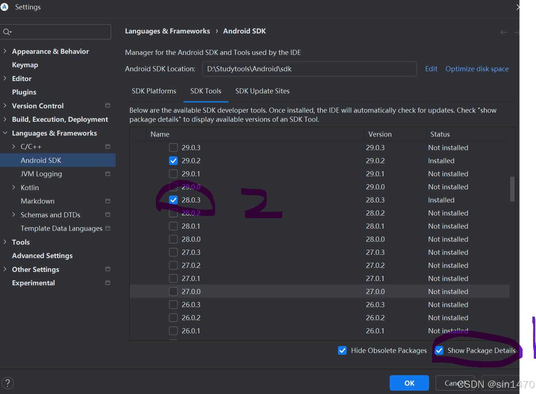Expand Schemas and DTDs subsection

(x=14, y=215)
